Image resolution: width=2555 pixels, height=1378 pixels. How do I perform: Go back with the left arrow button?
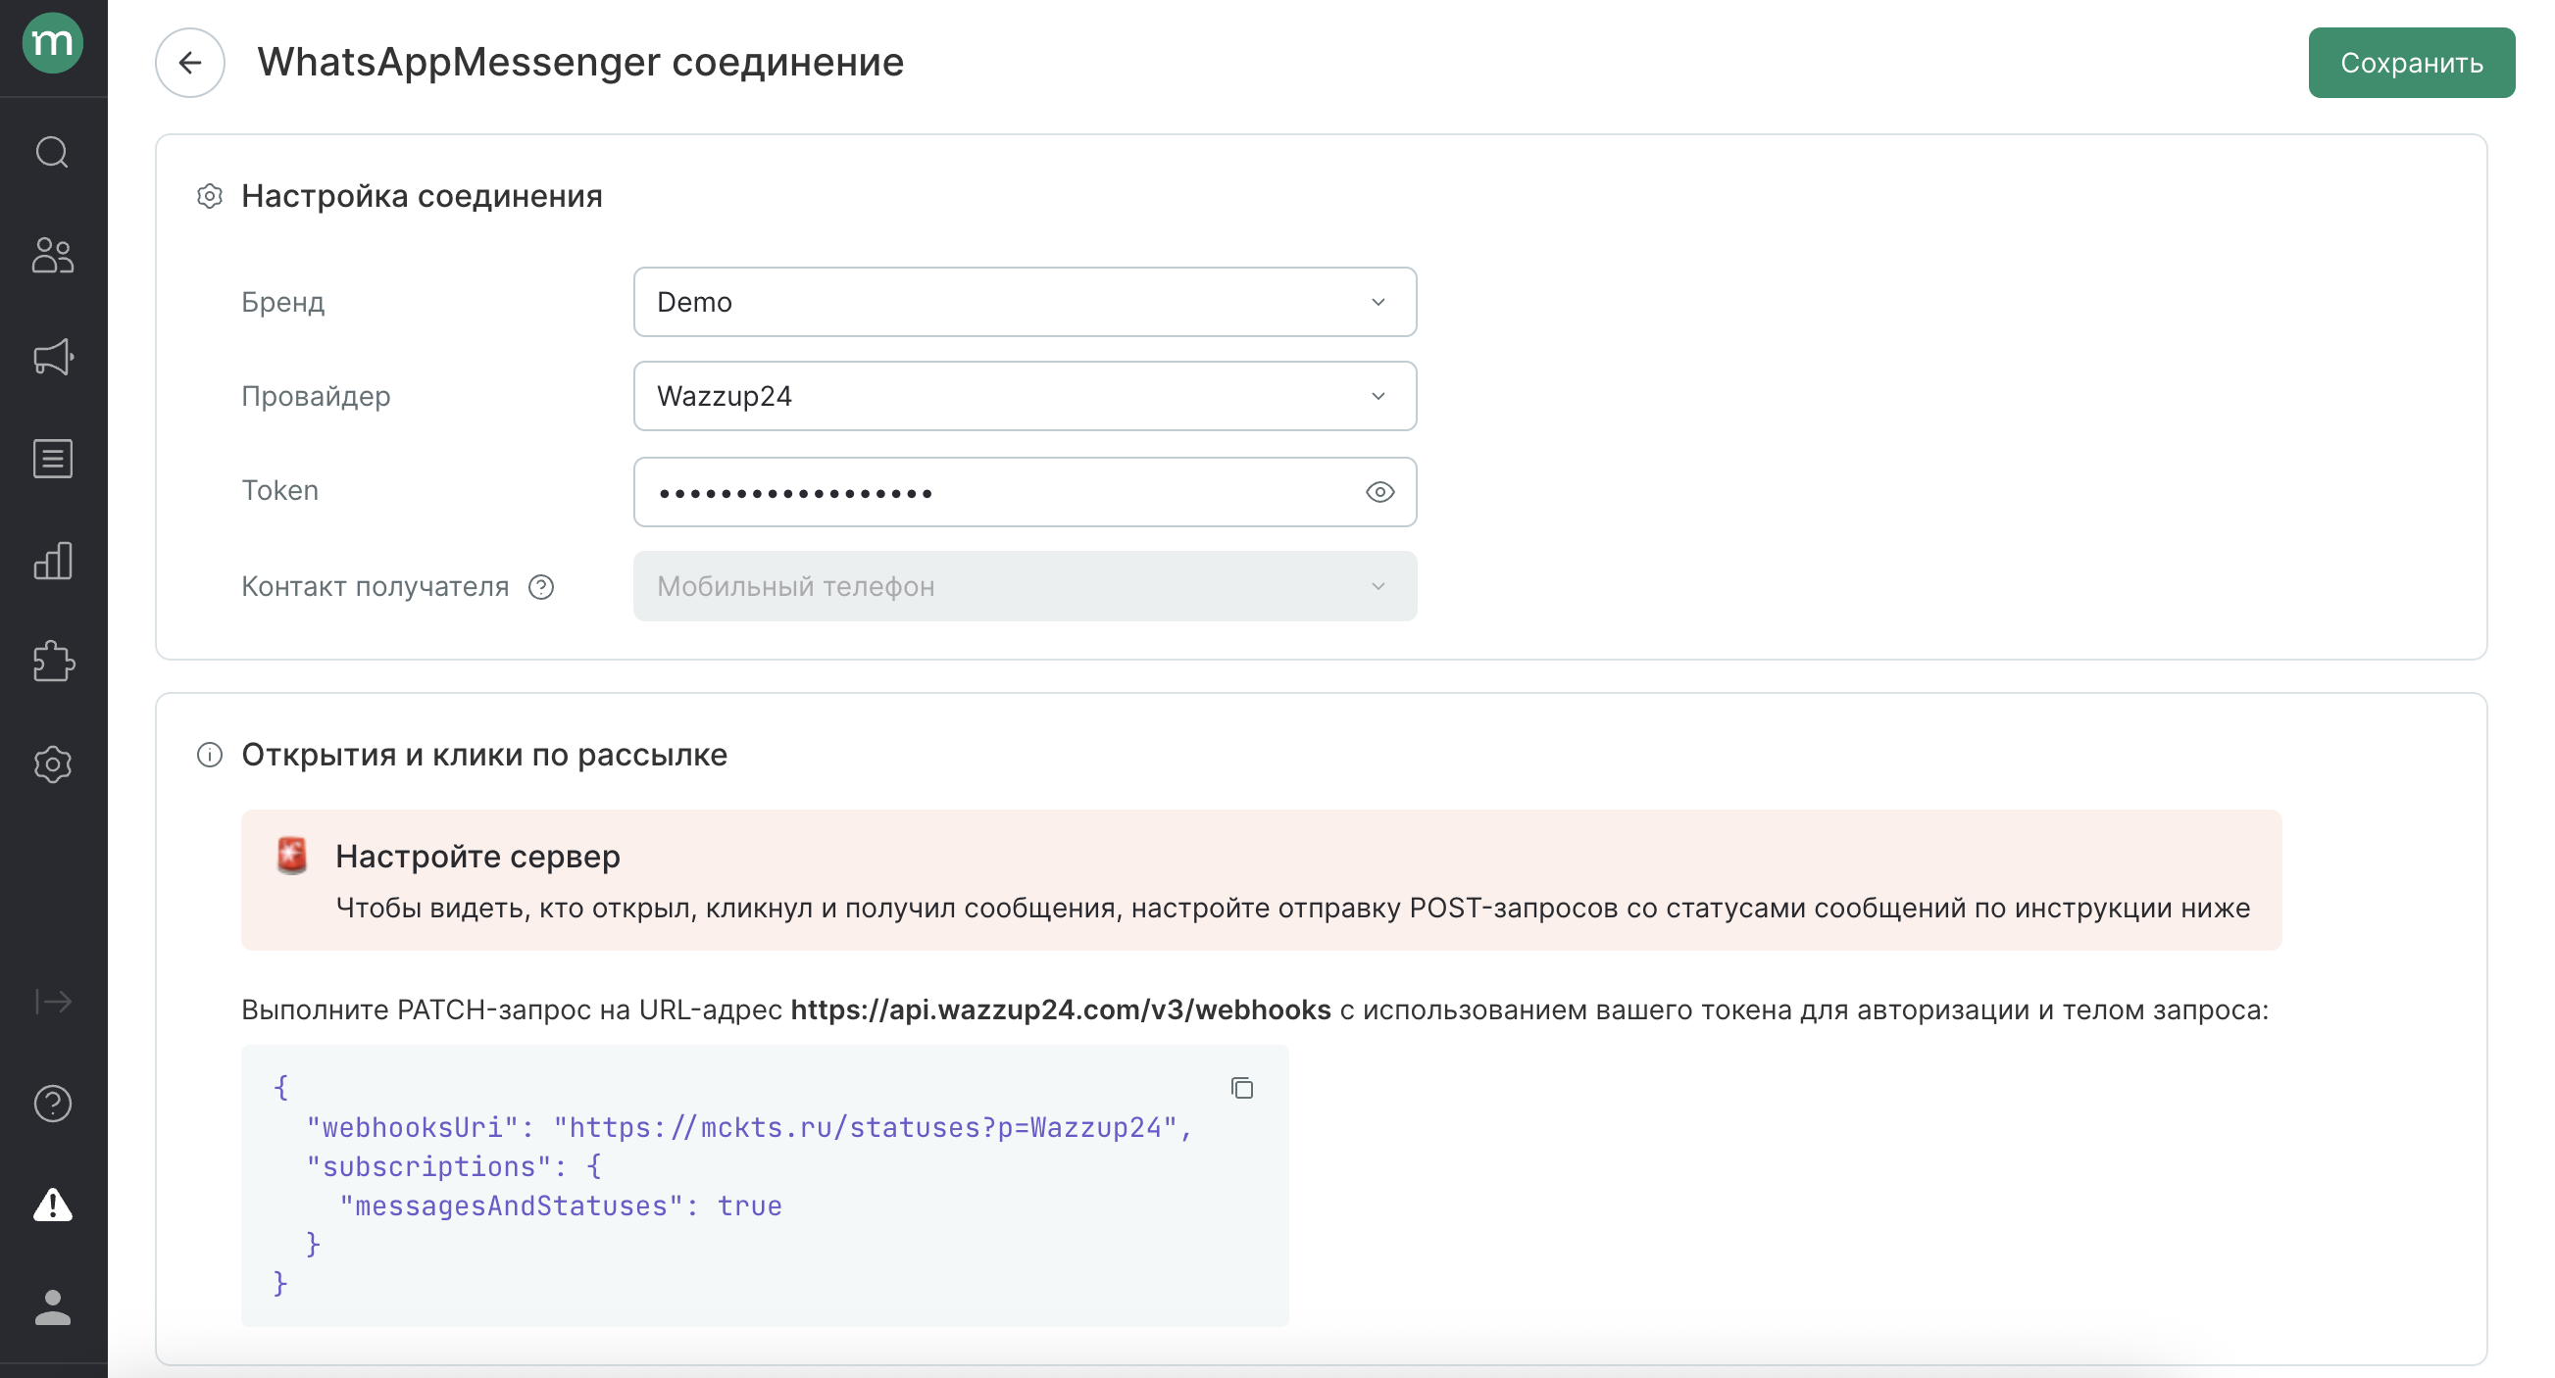pos(189,63)
